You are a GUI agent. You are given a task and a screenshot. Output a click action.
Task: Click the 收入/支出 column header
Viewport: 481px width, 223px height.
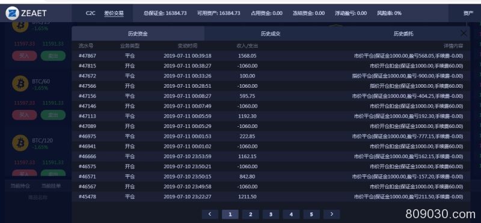click(x=247, y=46)
